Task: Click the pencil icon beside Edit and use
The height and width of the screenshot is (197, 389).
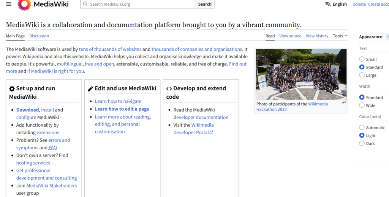Action: point(90,88)
